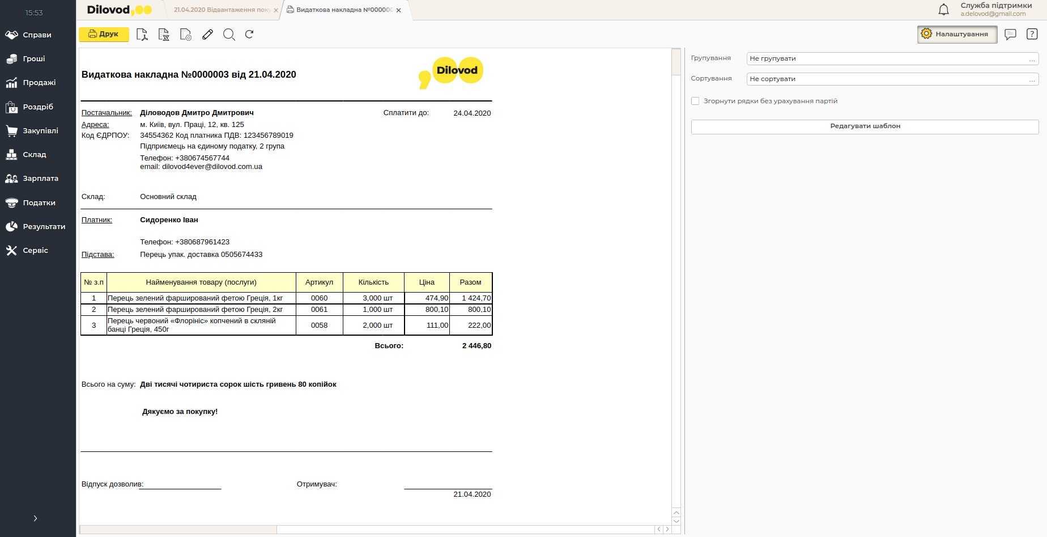This screenshot has width=1047, height=537.
Task: Expand the left sidebar with chevron
Action: 35,518
